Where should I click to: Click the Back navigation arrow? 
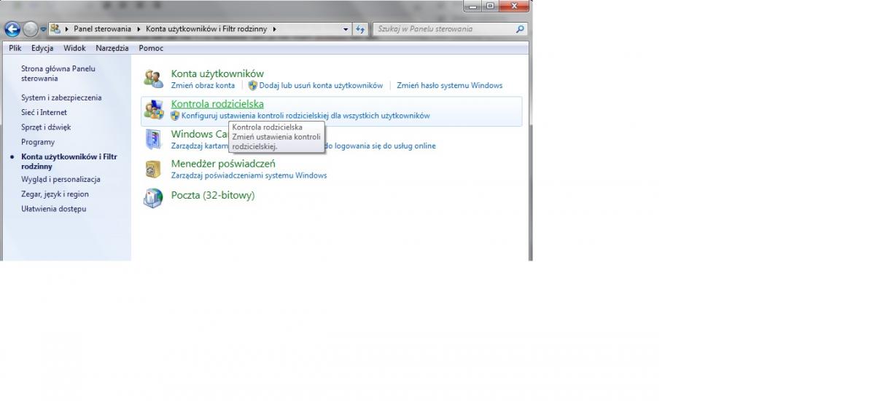[x=12, y=29]
